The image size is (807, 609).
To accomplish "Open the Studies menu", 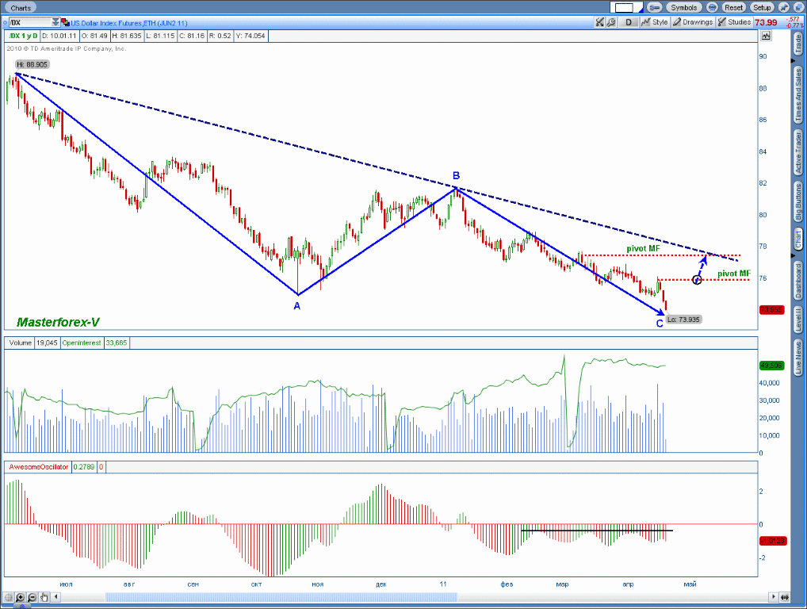I will [x=734, y=22].
